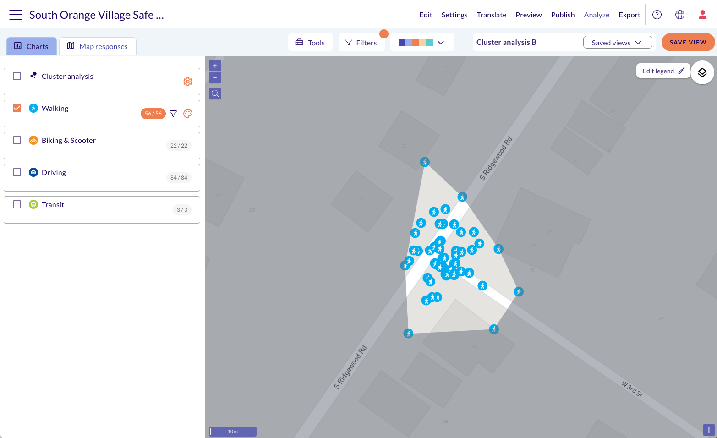Click the Edit legend button

pyautogui.click(x=663, y=71)
